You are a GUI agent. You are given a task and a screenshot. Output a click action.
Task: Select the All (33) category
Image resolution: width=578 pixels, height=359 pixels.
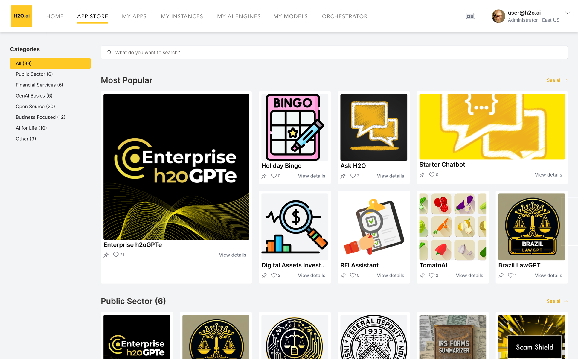click(x=50, y=63)
